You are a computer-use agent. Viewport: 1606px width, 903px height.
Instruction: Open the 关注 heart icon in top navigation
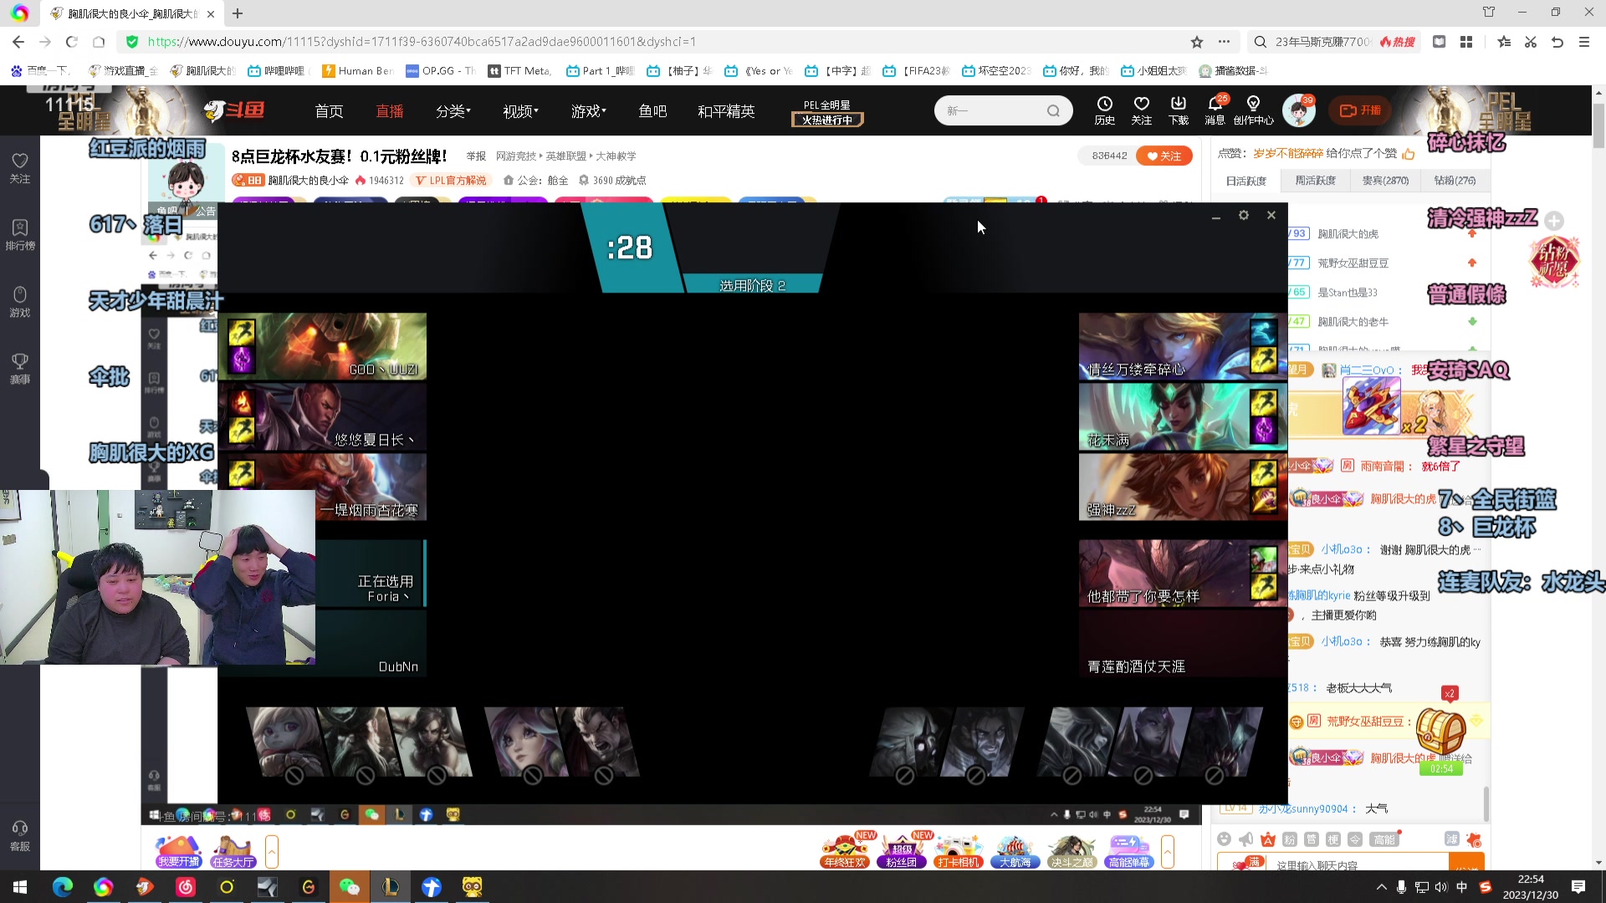pyautogui.click(x=1141, y=110)
